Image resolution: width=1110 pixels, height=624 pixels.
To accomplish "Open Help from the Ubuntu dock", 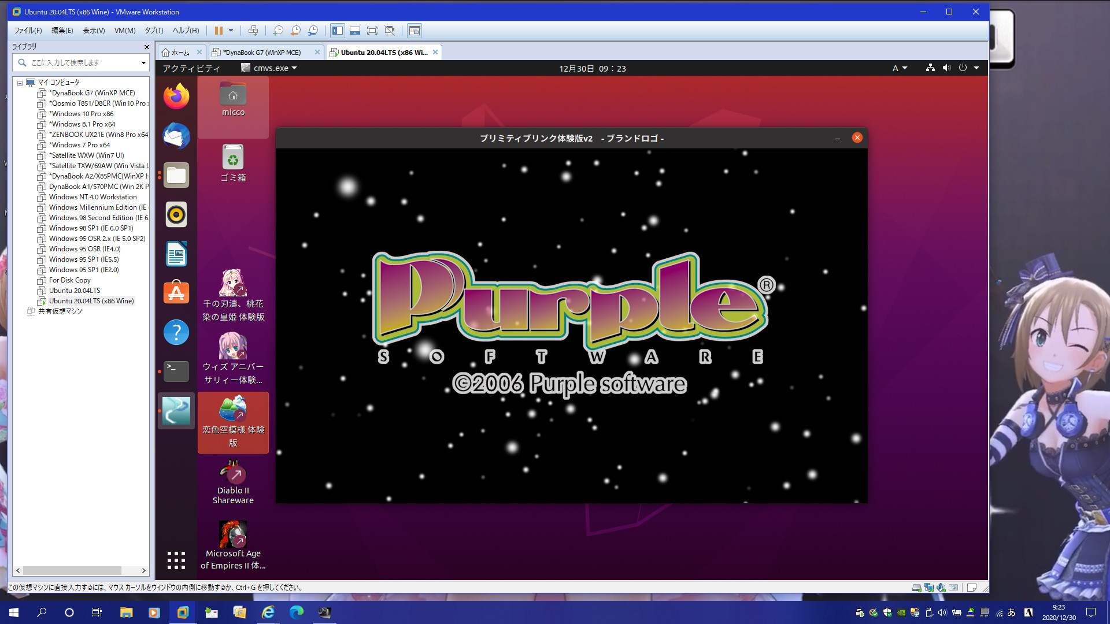I will [176, 332].
